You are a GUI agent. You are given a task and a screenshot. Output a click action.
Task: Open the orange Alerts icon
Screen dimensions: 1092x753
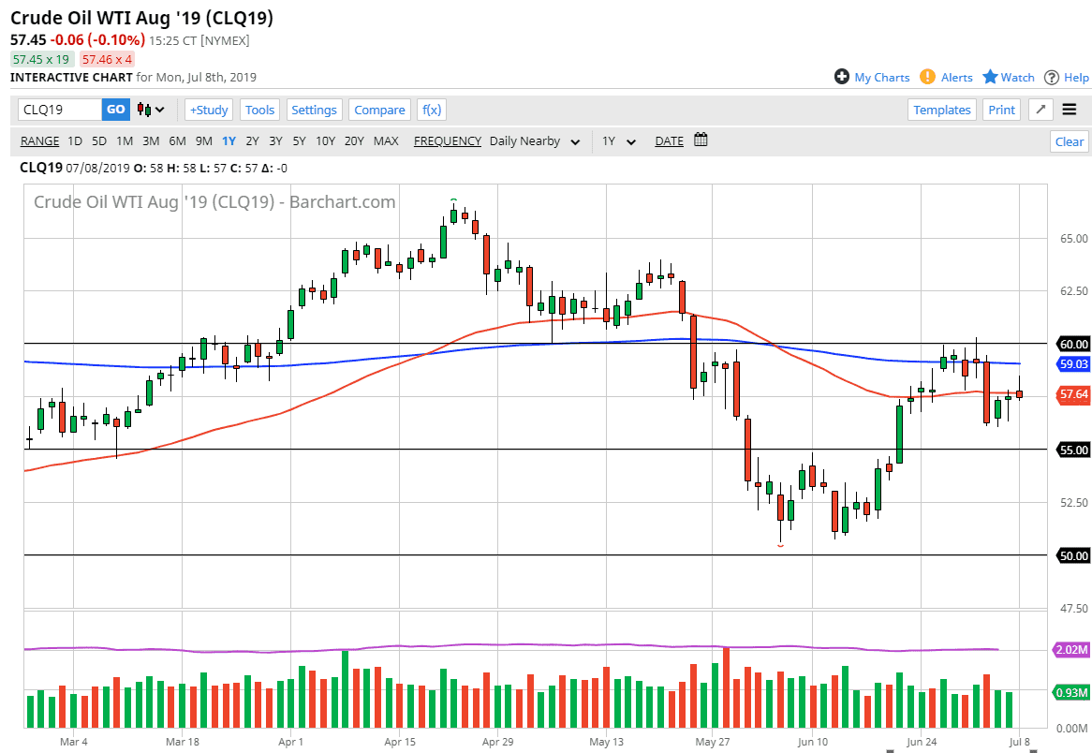[926, 77]
